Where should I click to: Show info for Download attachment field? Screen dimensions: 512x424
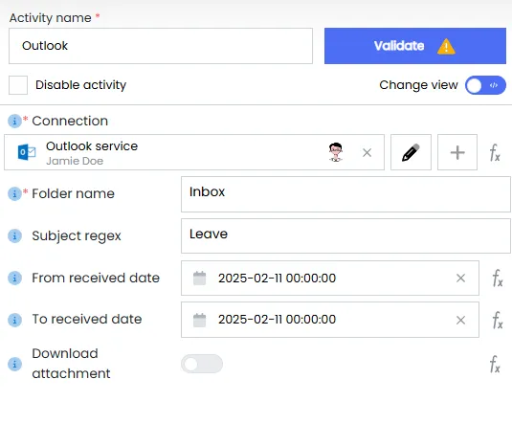pos(14,364)
